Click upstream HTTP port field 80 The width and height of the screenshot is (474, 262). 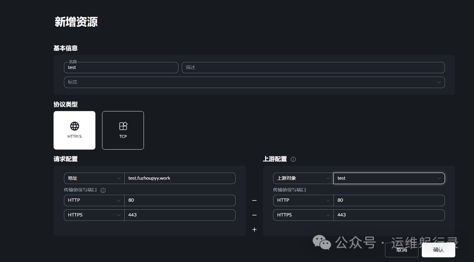pos(389,201)
